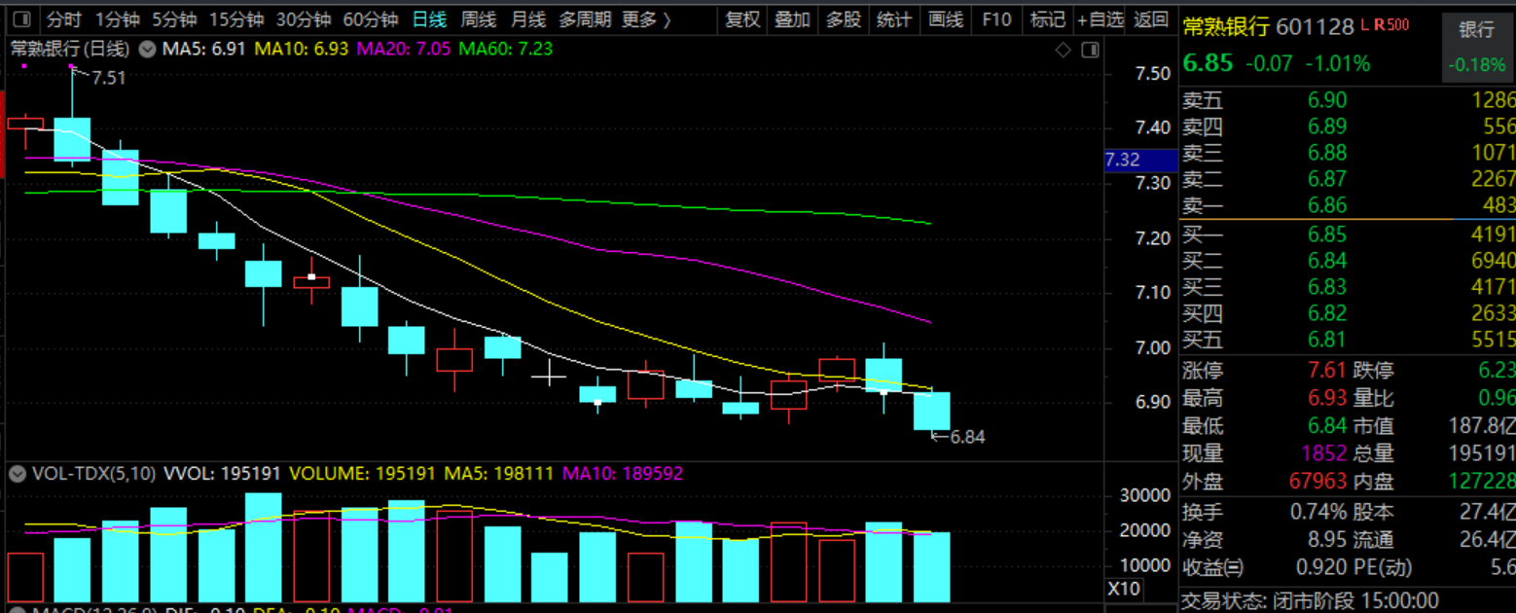This screenshot has width=1516, height=613.
Task: Select the 15分钟 period tab
Action: (236, 19)
